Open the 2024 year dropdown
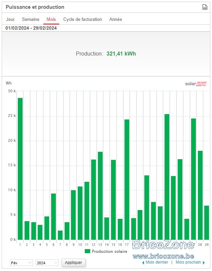Viewport: 212px width, 271px height. [47, 263]
